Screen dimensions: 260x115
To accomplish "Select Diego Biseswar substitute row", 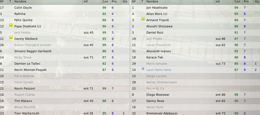I will [195, 95].
